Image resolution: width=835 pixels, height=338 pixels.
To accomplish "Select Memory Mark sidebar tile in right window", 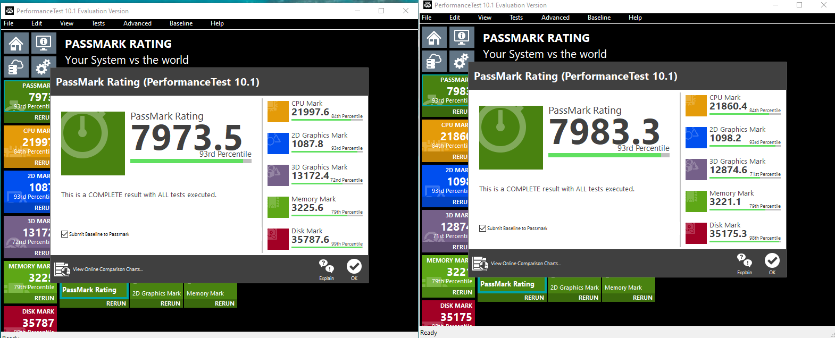I will pos(448,276).
